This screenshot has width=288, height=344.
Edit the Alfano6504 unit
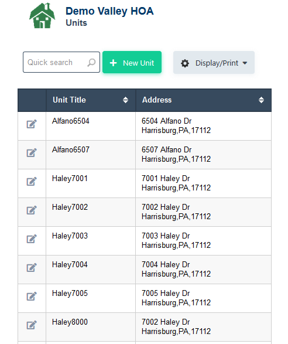point(32,124)
